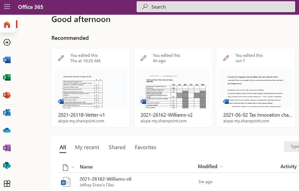Screen dimensions: 299x191
Task: Switch to the My recent tab
Action: pyautogui.click(x=87, y=147)
